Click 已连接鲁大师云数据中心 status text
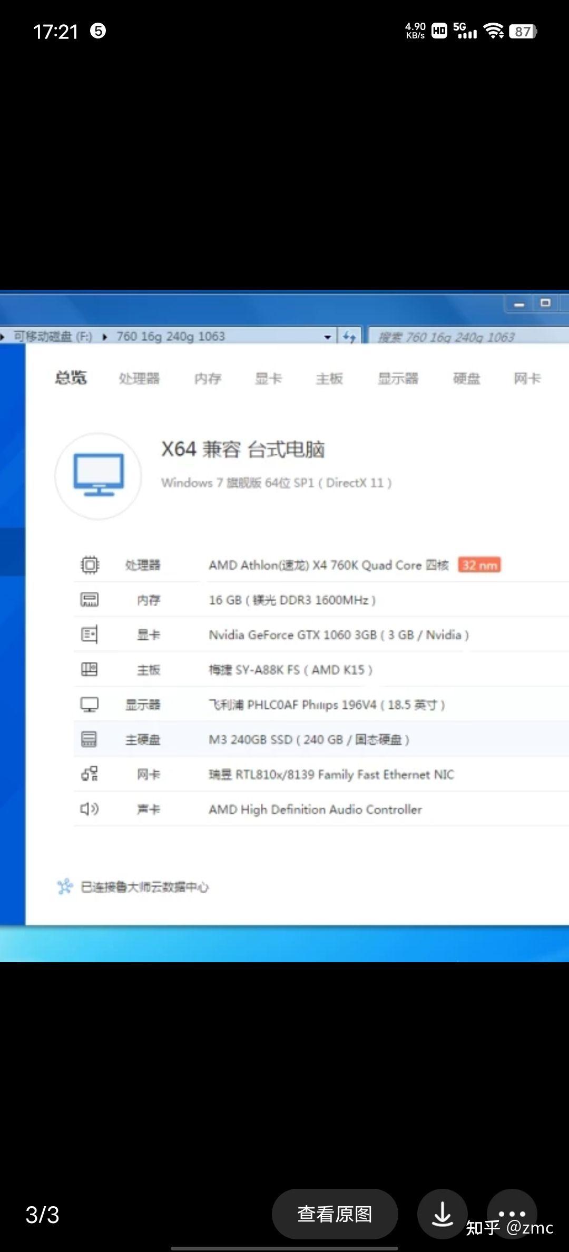The image size is (569, 1252). click(144, 887)
